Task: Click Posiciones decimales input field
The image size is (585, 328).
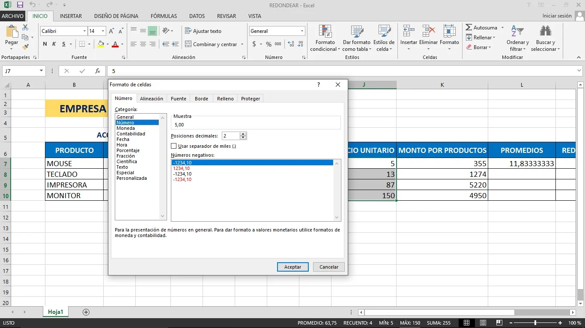Action: (x=230, y=136)
